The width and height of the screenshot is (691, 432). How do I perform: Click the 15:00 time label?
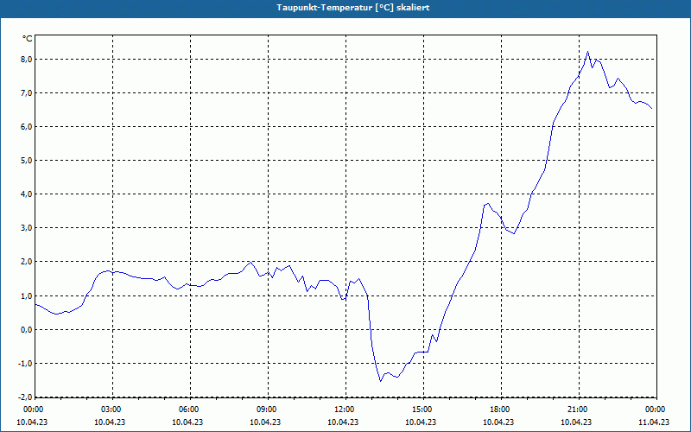point(423,410)
